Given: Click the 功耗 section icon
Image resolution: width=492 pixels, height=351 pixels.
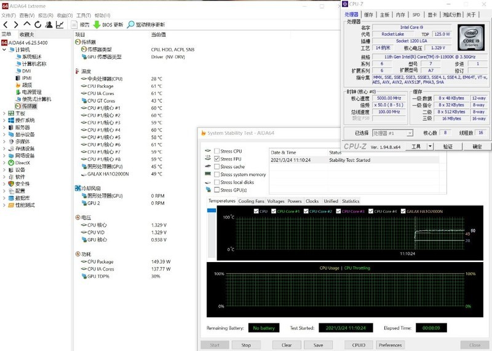Looking at the screenshot, I should click(78, 254).
